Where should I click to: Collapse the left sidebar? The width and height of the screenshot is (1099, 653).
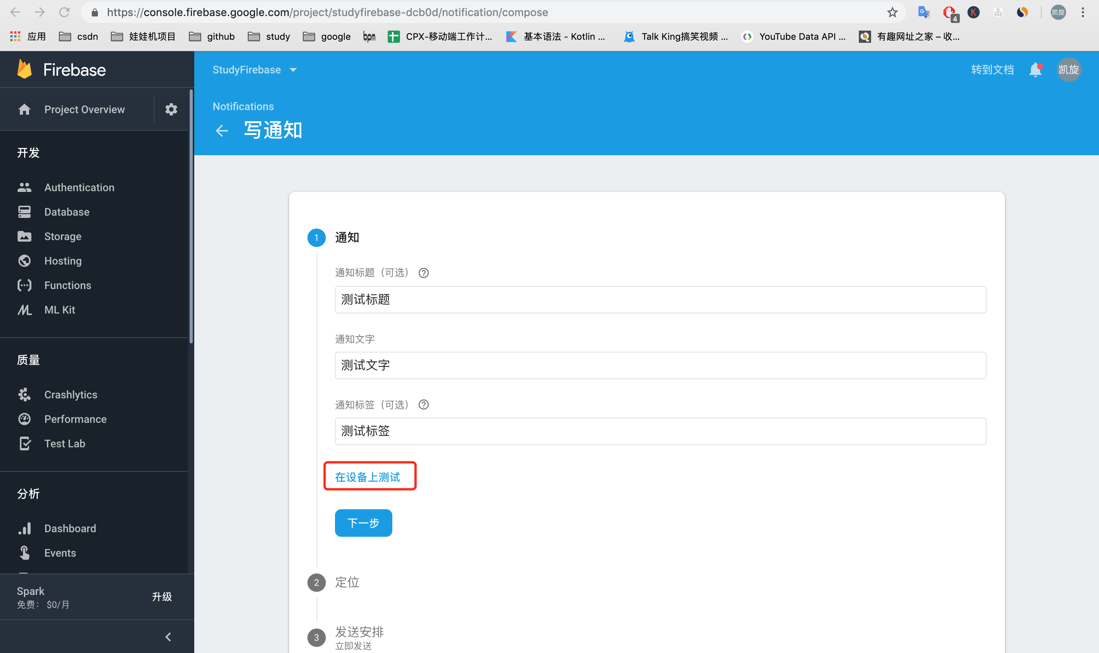point(169,636)
